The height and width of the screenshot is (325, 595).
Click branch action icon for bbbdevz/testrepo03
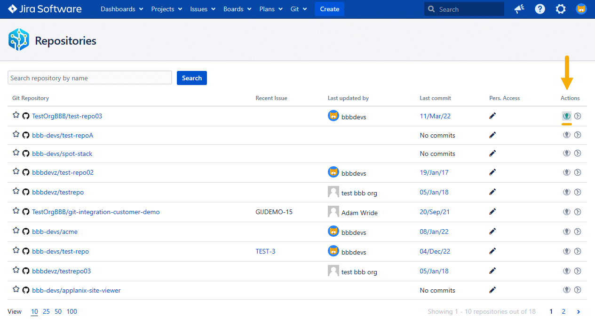tap(578, 271)
